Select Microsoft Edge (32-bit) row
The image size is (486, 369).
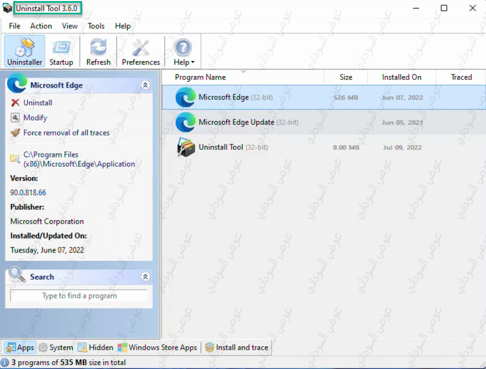(x=323, y=97)
